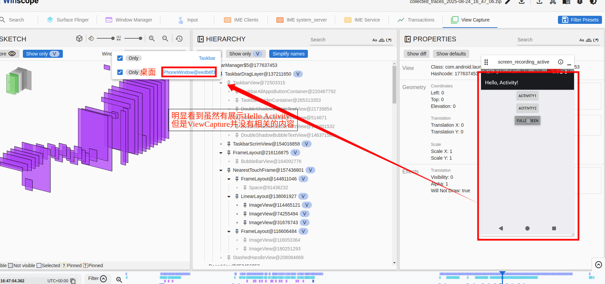Pin NearestTouchFrame@157436801 row
The height and width of the screenshot is (284, 605).
tap(229, 170)
